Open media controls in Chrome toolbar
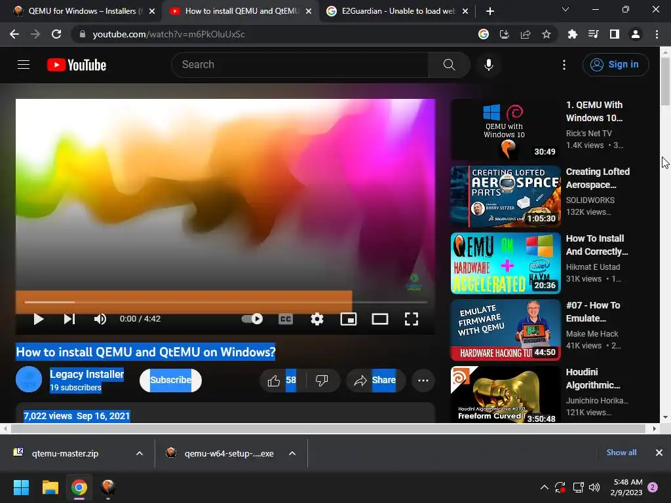Screen dimensions: 671x503 (593, 34)
